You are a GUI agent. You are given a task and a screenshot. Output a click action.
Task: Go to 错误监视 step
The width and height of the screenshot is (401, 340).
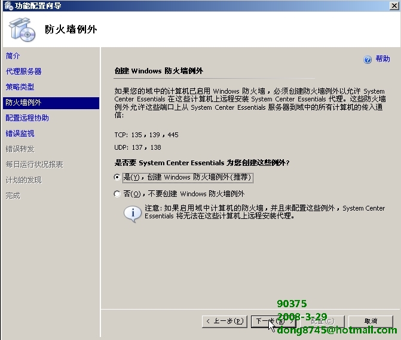click(20, 134)
